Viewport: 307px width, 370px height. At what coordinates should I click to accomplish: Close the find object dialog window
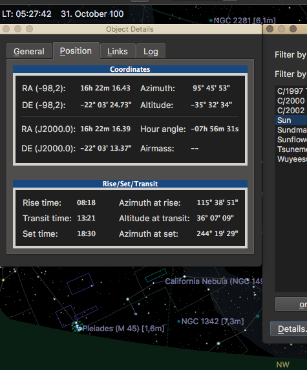pyautogui.click(x=270, y=29)
